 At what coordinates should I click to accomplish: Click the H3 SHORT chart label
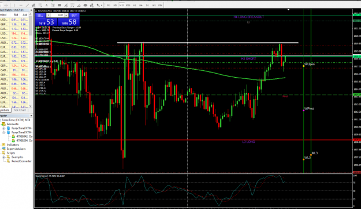248,59
